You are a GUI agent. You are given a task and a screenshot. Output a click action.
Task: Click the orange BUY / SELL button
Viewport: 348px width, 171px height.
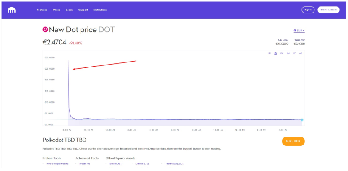293,141
